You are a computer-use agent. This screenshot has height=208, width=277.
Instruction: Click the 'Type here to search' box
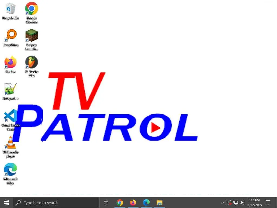tap(56, 203)
